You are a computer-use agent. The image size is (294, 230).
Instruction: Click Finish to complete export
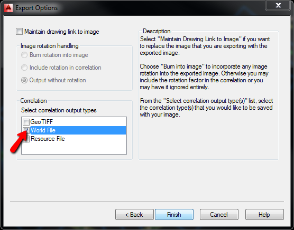pos(174,215)
